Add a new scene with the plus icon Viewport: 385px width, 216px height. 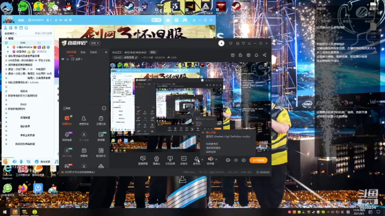(106, 52)
